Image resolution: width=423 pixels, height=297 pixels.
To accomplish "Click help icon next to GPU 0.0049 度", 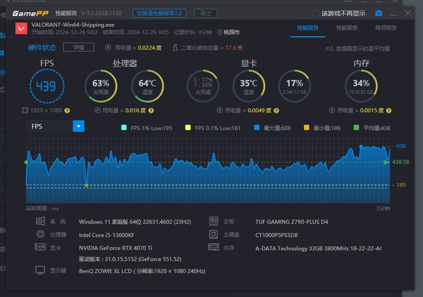I will 276,110.
